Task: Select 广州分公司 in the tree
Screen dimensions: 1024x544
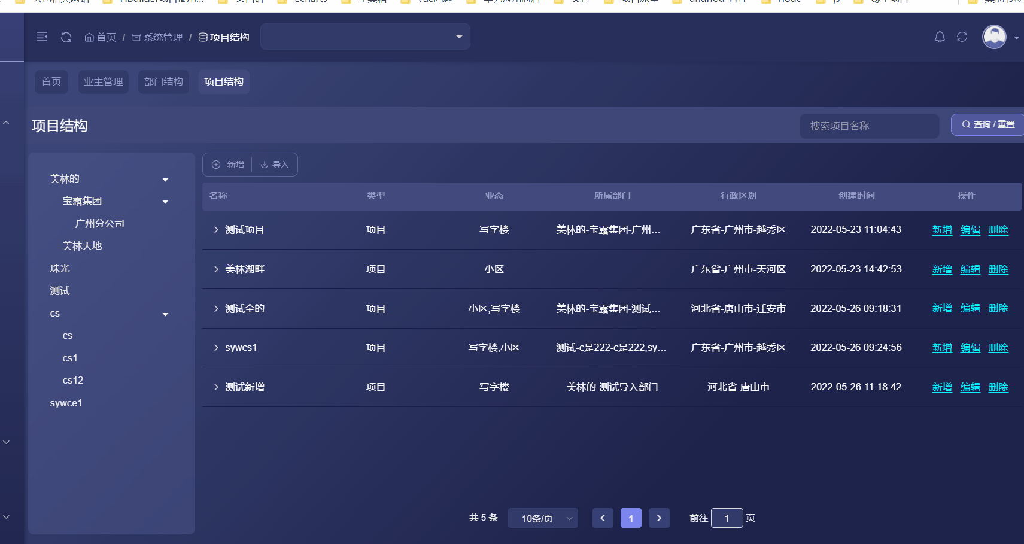Action: click(99, 223)
